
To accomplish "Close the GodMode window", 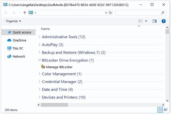I will (x=164, y=5).
